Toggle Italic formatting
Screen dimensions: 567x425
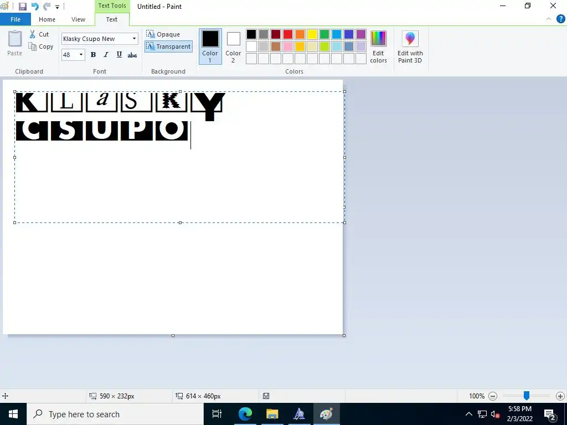tap(106, 55)
